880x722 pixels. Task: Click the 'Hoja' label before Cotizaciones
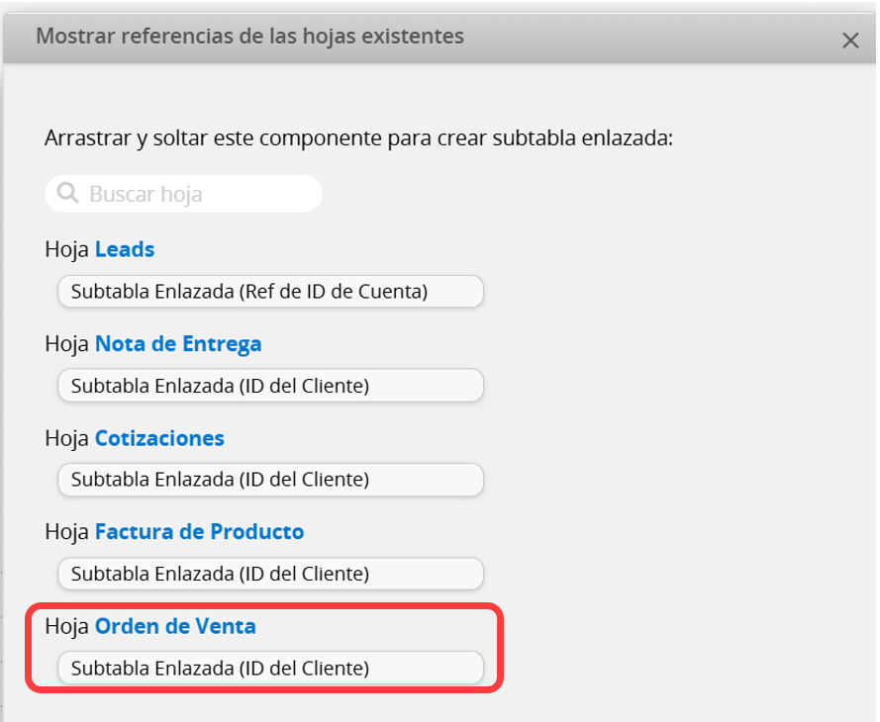(x=66, y=438)
